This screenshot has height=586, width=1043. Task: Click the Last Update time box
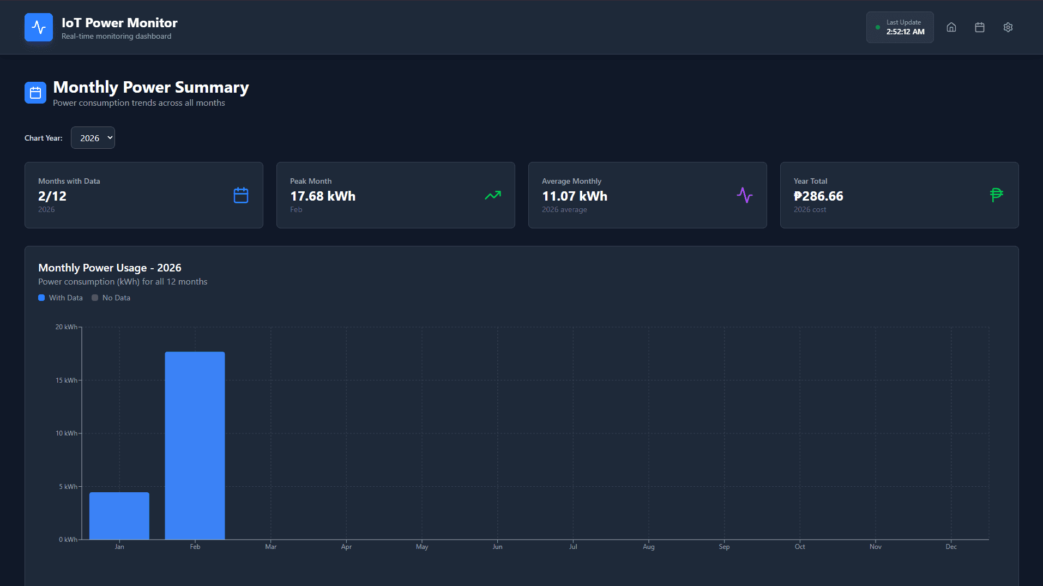click(900, 27)
